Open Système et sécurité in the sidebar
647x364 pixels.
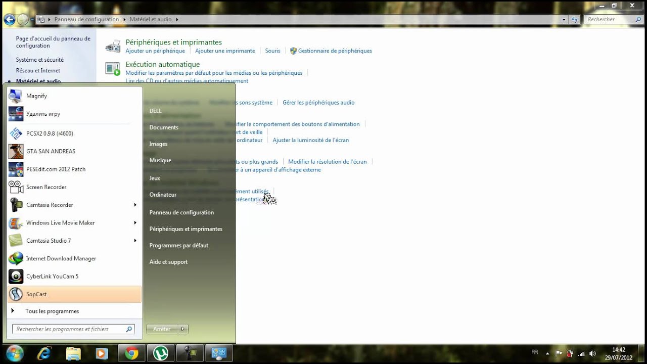pyautogui.click(x=39, y=60)
